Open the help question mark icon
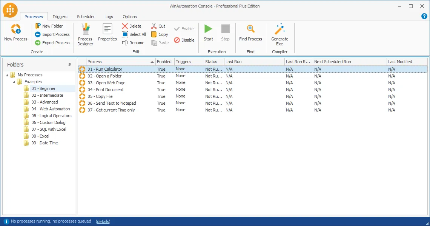Image resolution: width=430 pixels, height=226 pixels. pos(424,16)
